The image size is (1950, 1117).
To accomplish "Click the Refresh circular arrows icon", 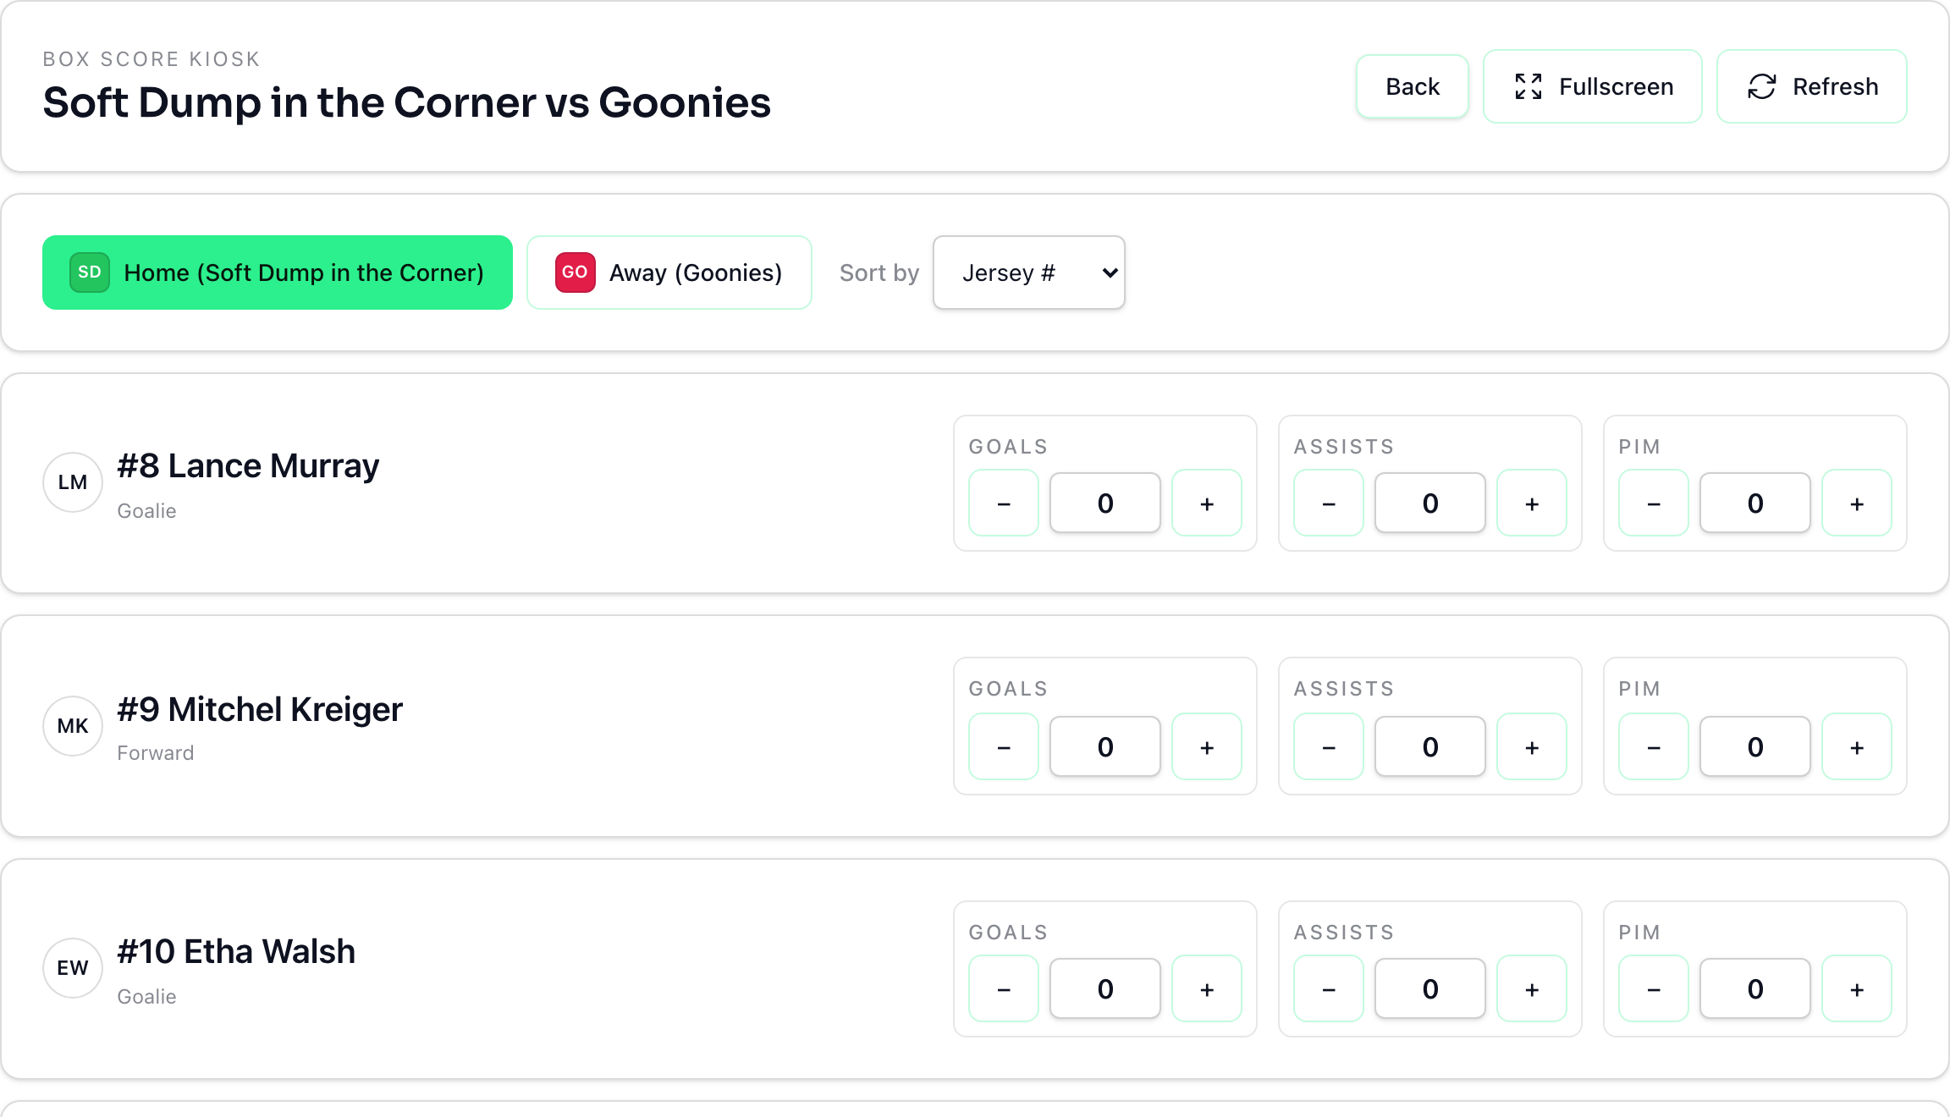I will click(1762, 86).
